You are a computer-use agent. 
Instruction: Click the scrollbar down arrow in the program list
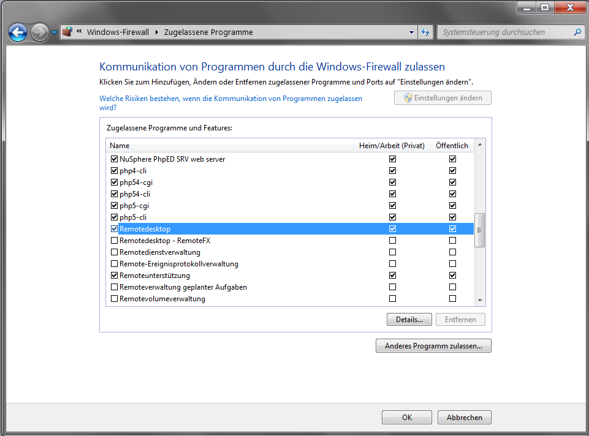coord(480,300)
